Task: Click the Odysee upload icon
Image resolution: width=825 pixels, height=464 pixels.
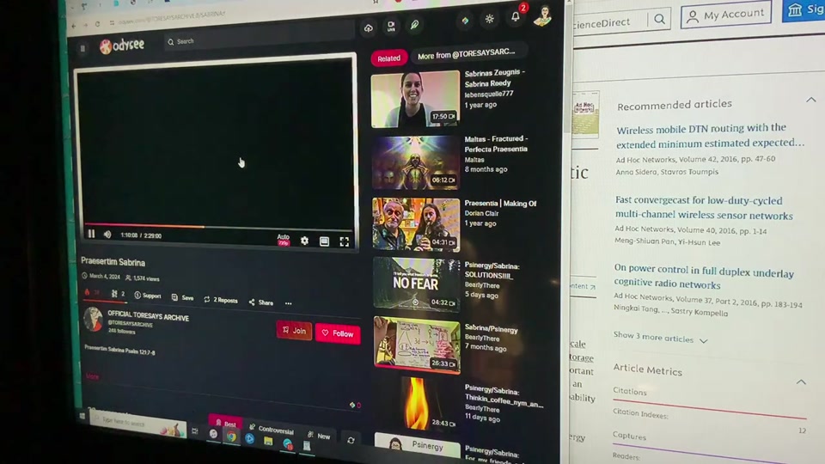Action: pyautogui.click(x=369, y=28)
